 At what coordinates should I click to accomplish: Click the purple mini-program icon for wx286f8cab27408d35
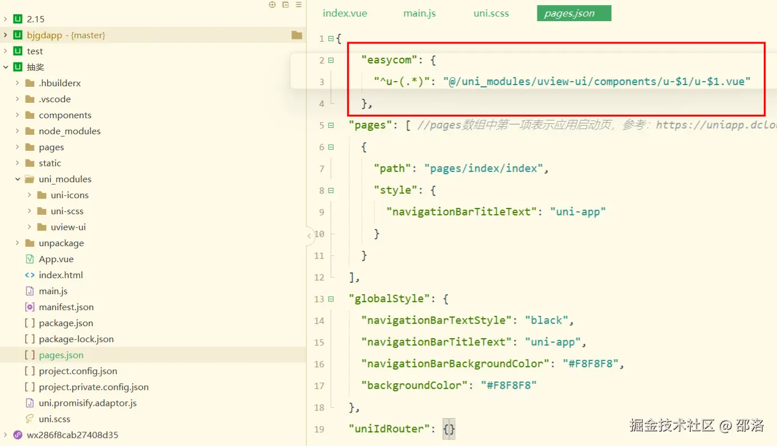pos(18,435)
